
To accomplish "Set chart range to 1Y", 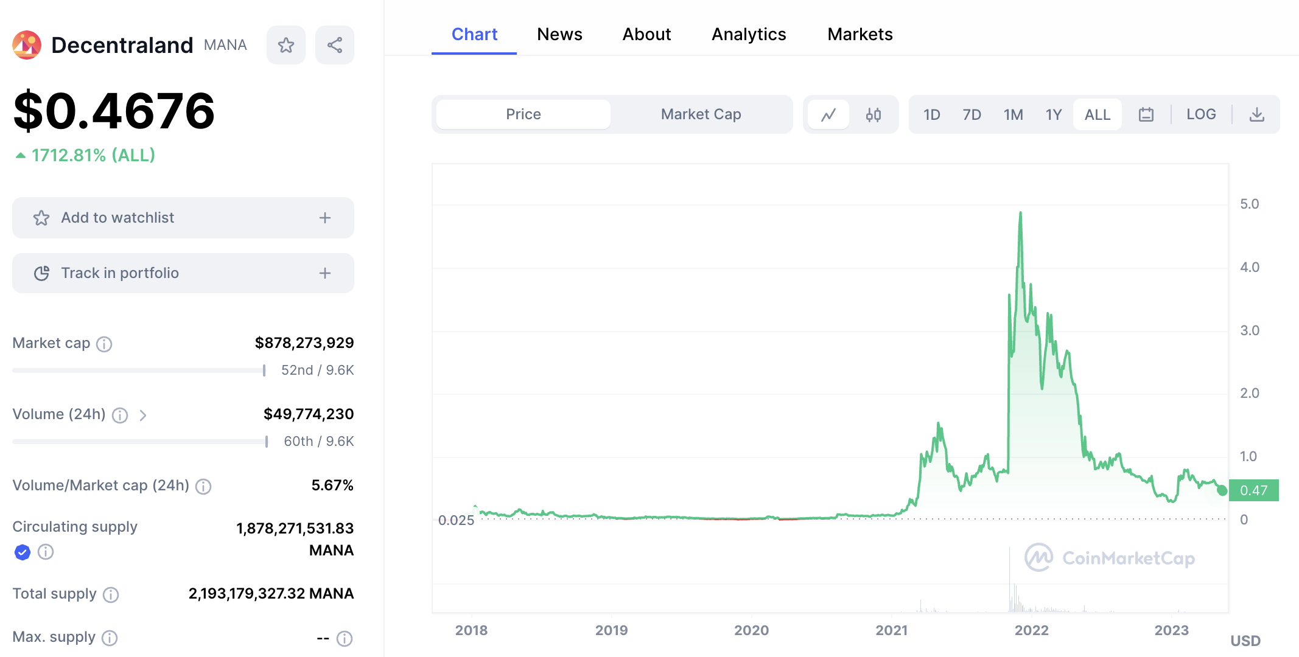I will 1054,114.
